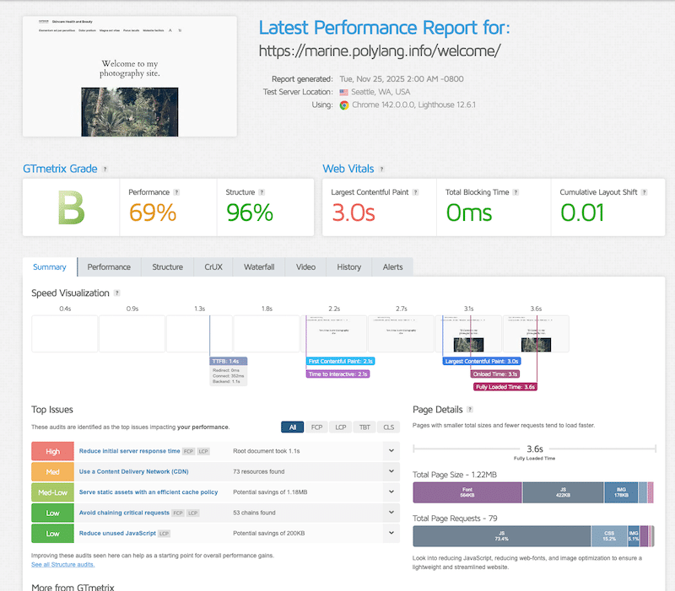Expand the Reduce unused JavaScript audit details
The height and width of the screenshot is (591, 675).
391,533
